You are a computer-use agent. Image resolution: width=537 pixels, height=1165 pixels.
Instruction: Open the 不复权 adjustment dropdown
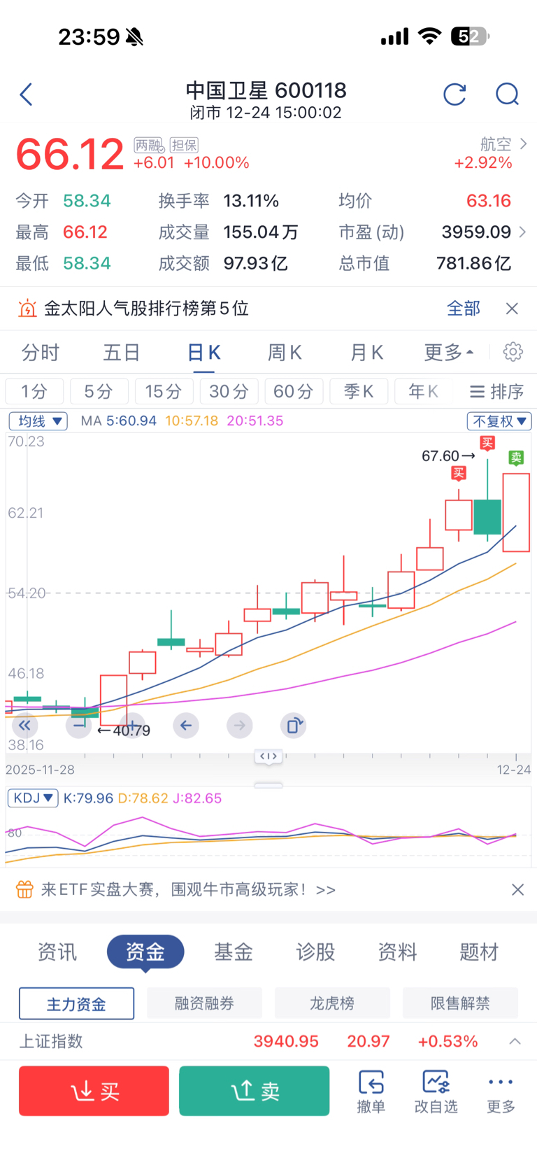(499, 421)
